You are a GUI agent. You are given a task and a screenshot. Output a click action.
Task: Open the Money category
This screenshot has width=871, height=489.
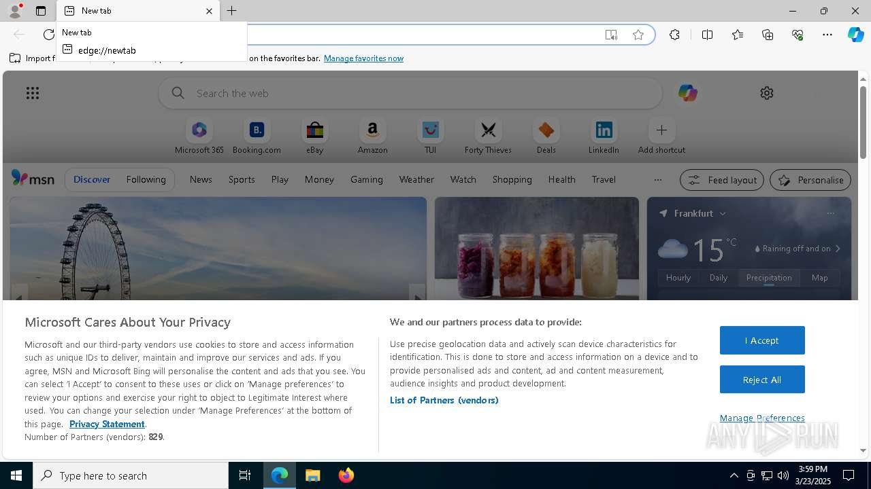tap(319, 179)
